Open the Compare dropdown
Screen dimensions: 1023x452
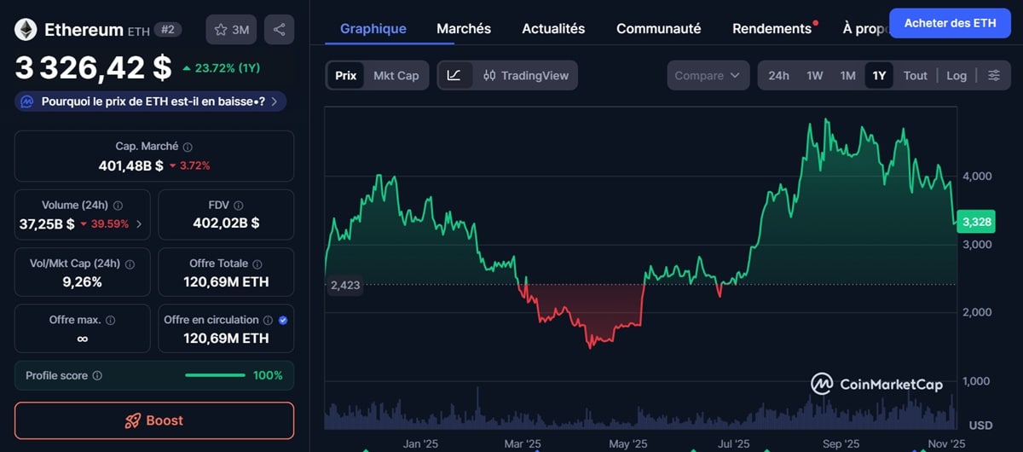click(x=708, y=75)
